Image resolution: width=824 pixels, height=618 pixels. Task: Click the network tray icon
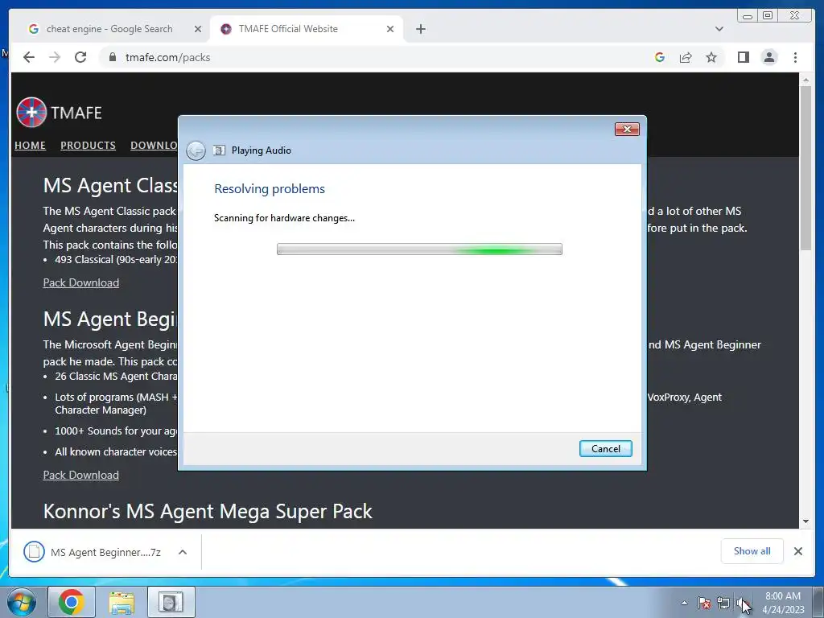pos(723,604)
